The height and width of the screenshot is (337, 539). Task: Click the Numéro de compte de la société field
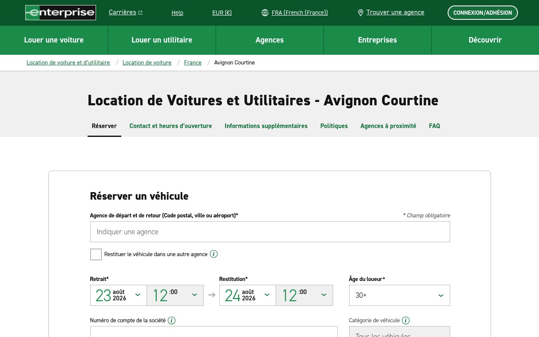point(214,332)
